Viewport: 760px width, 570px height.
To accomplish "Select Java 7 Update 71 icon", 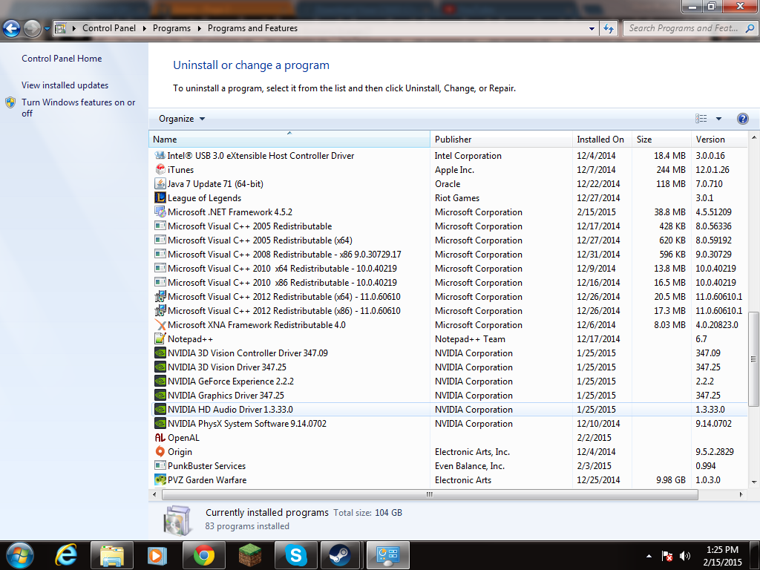I will click(x=160, y=184).
